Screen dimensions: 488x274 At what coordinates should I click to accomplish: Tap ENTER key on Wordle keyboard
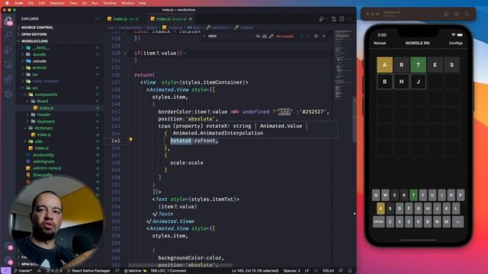point(379,221)
